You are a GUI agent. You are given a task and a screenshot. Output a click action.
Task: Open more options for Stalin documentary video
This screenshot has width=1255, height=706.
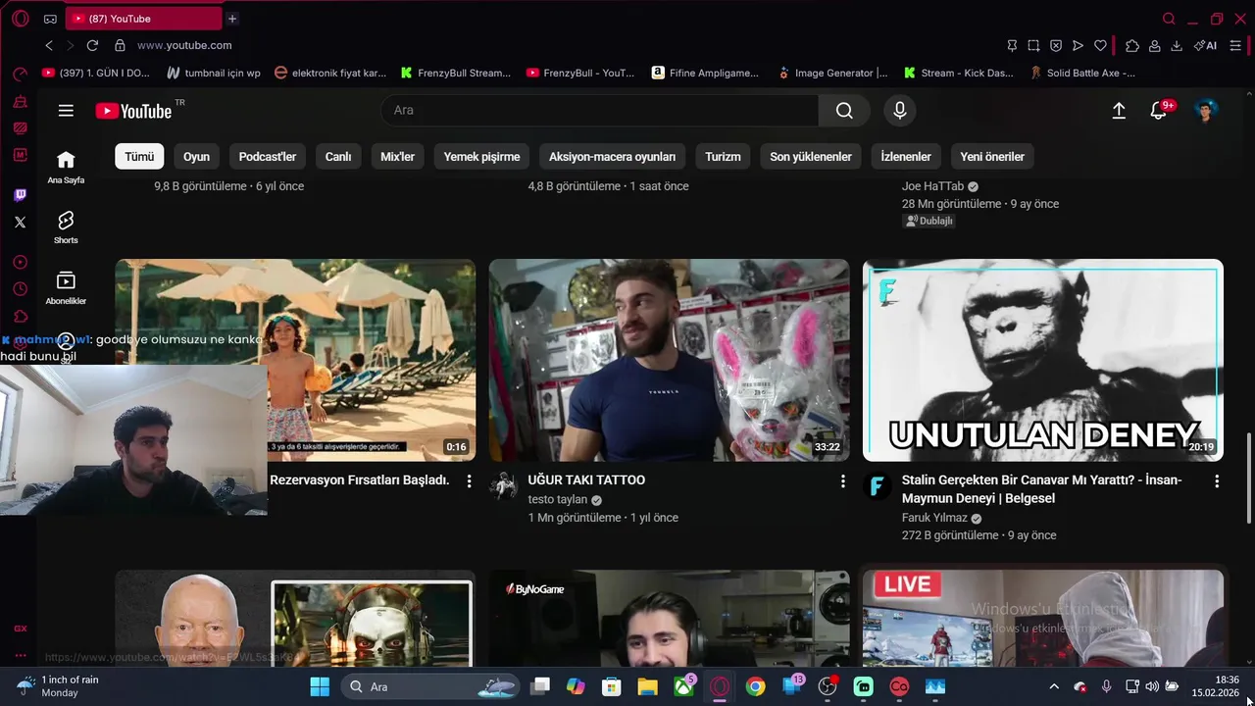(1217, 481)
